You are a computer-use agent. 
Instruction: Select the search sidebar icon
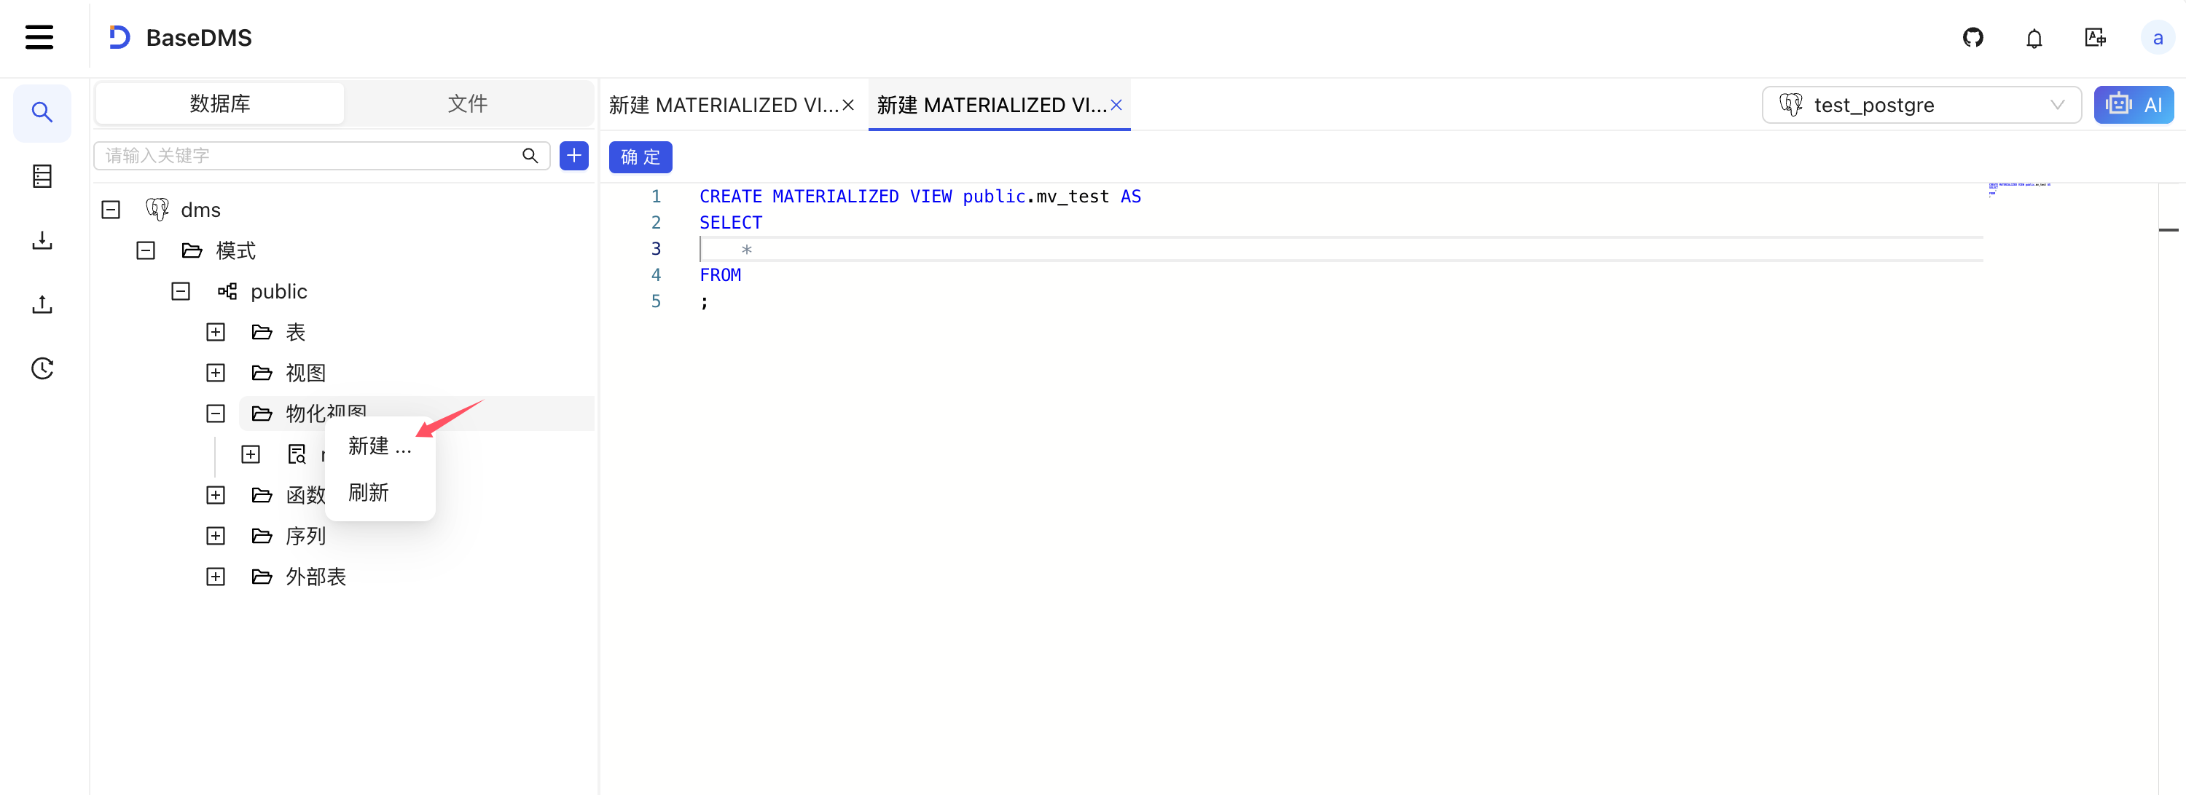pos(42,112)
